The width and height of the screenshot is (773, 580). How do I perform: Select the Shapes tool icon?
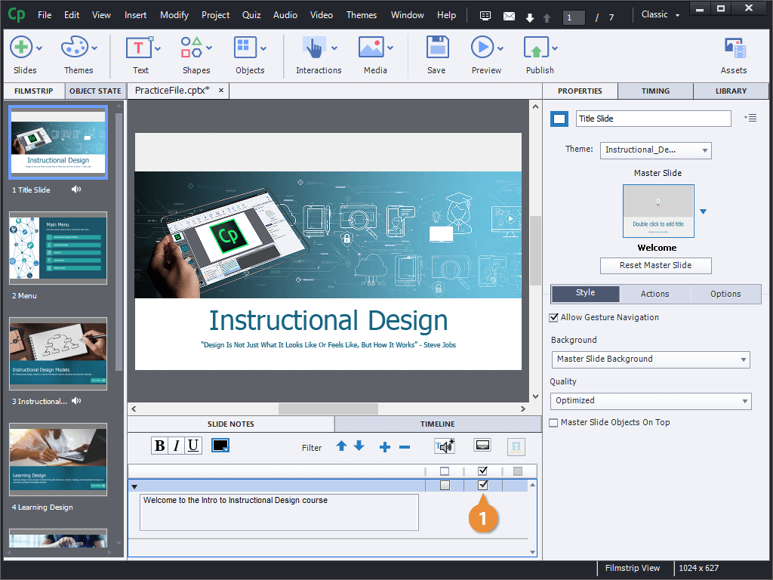[x=192, y=48]
